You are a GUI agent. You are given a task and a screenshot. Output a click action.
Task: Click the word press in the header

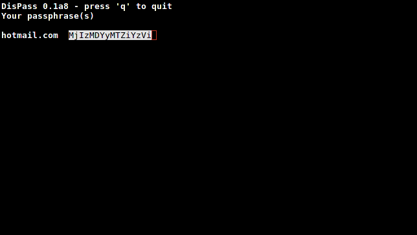(97, 7)
